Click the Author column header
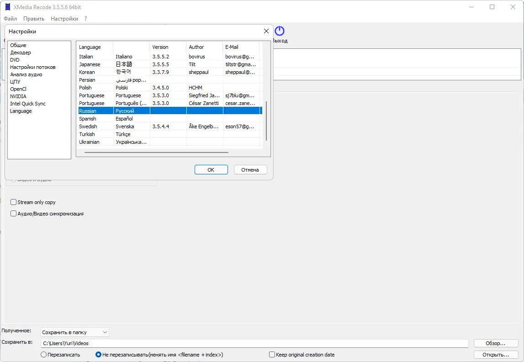This screenshot has height=362, width=524. click(x=204, y=47)
